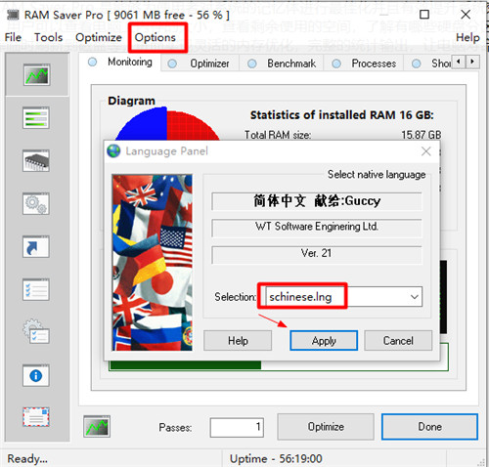Image resolution: width=489 pixels, height=467 pixels.
Task: Click the globe icon in Language Panel
Action: click(x=113, y=151)
